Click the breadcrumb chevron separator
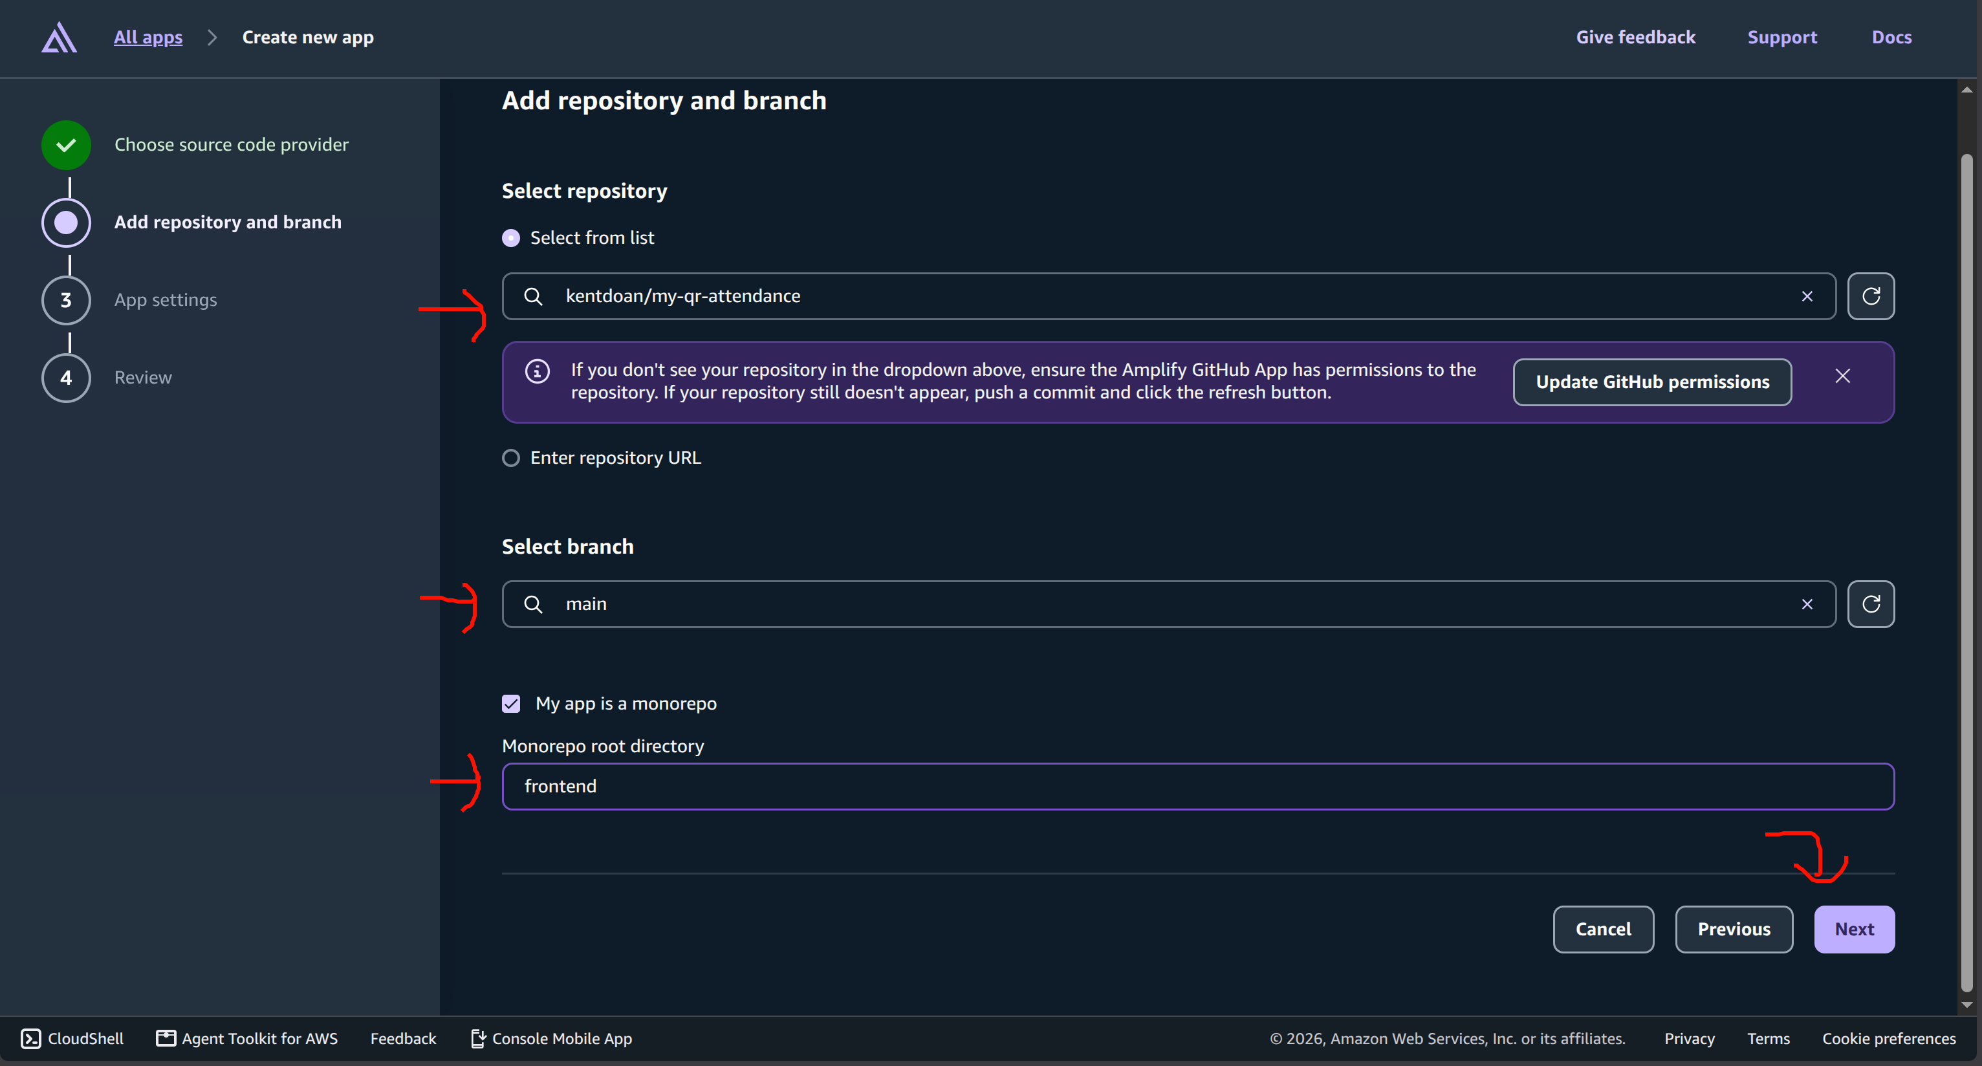The width and height of the screenshot is (1982, 1066). click(x=212, y=37)
